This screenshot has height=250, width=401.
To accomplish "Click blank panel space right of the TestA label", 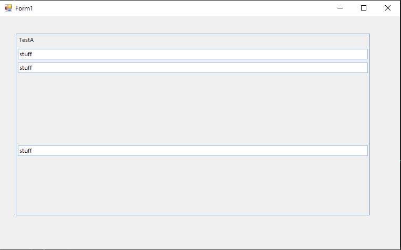I will tap(202, 40).
